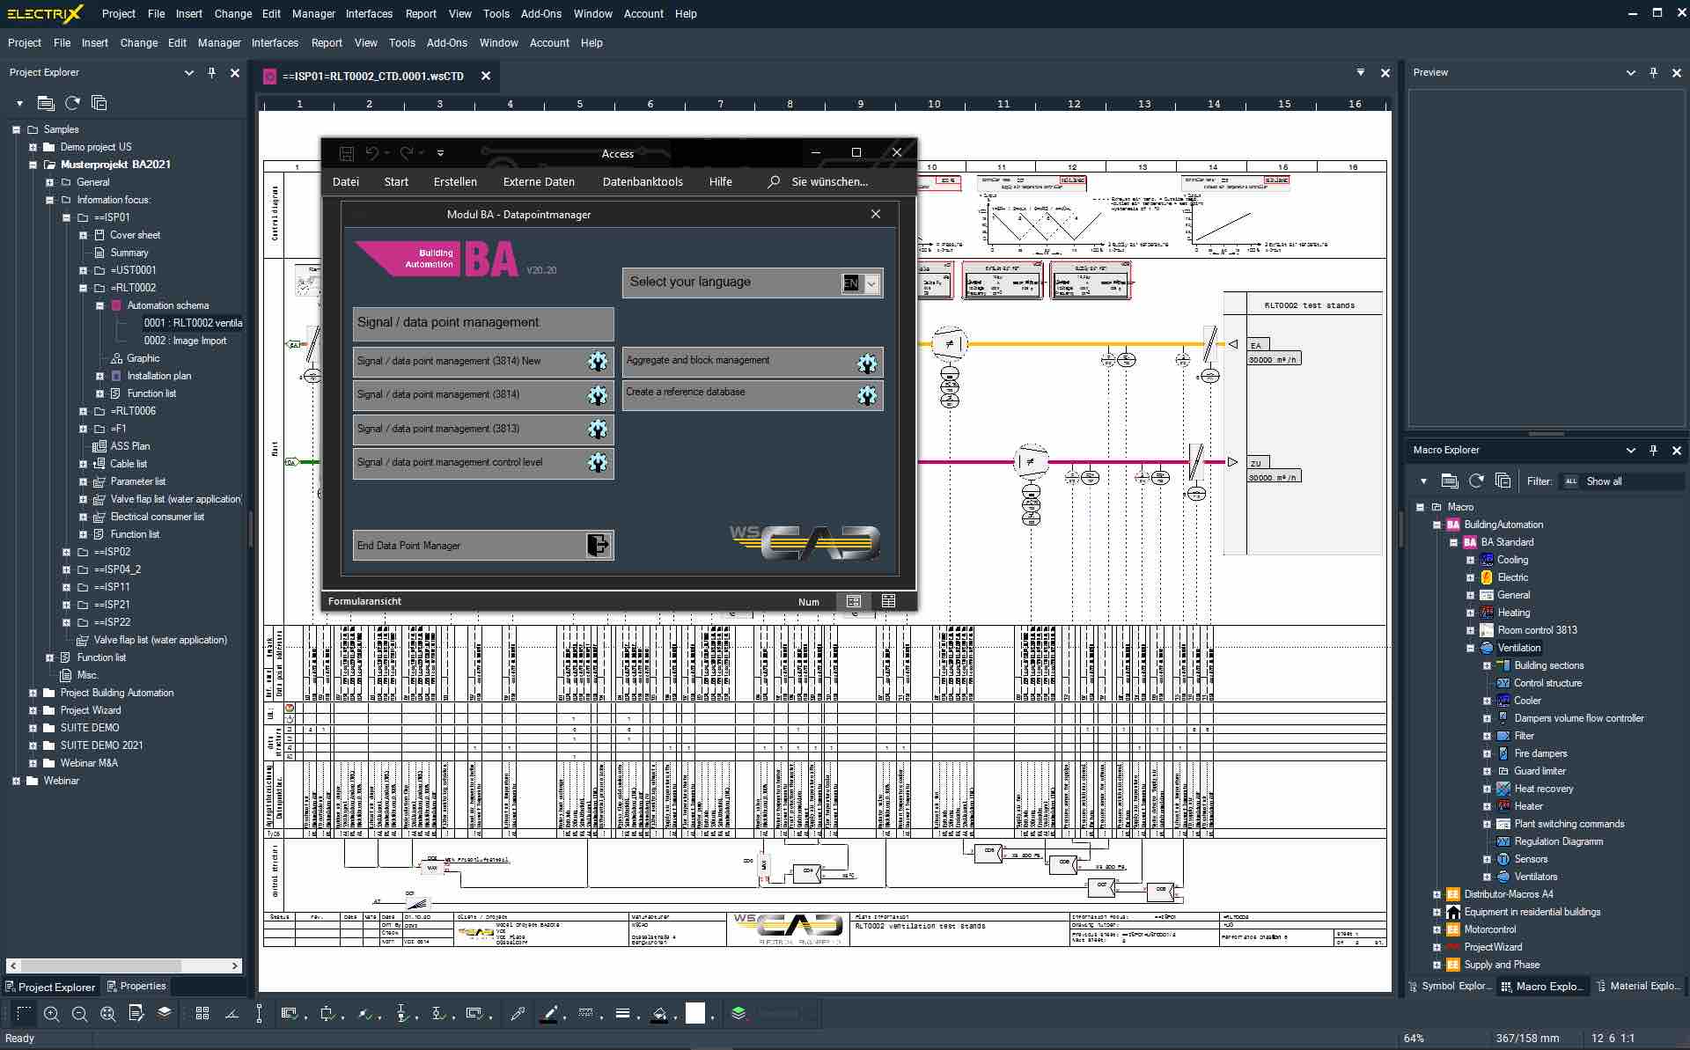
Task: Click the refresh icon in Project Explorer
Action: pos(72,103)
